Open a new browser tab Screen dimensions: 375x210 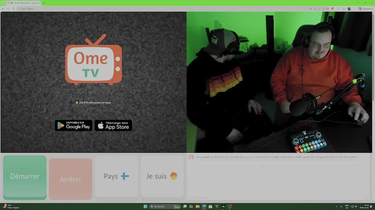point(44,3)
